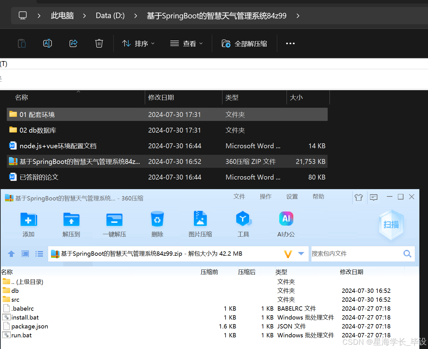Click 删除 delete icon in 360压缩
The image size is (428, 349).
coord(157,224)
